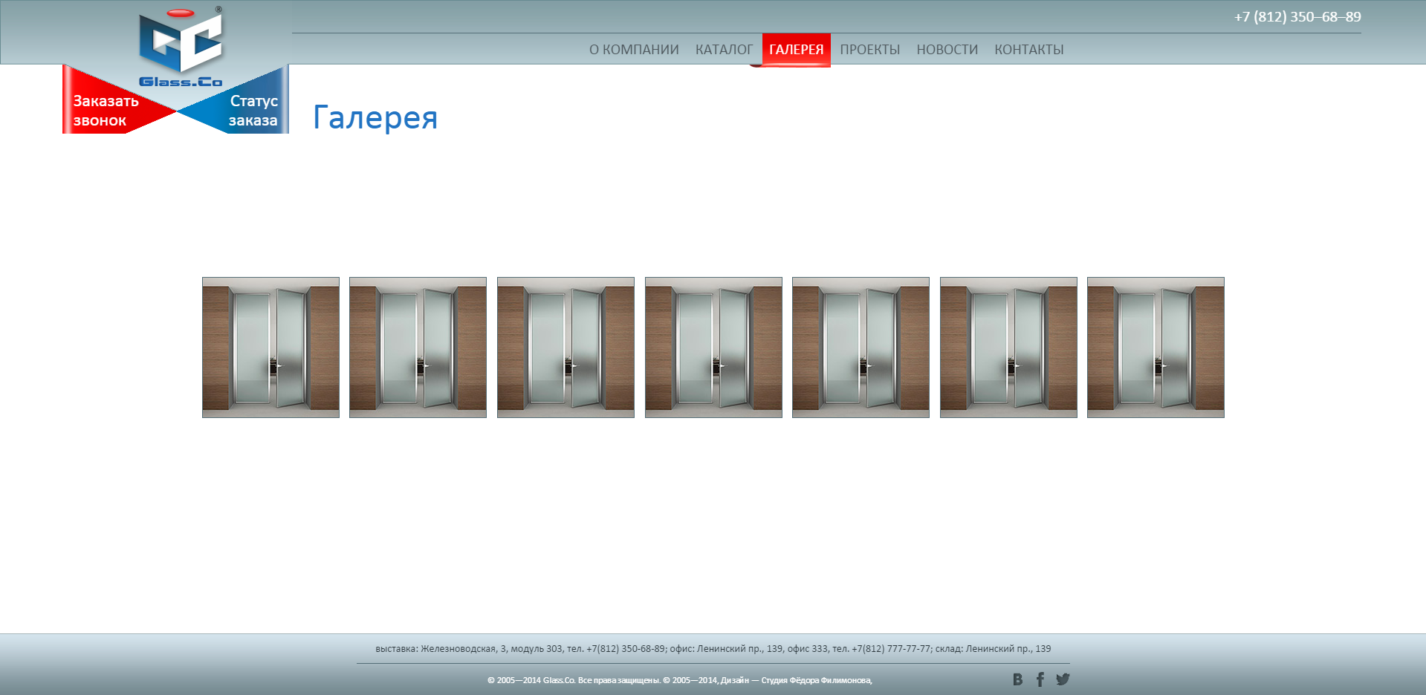Open the third gallery door thumbnail
Screen dimensions: 1426x695
tap(565, 347)
